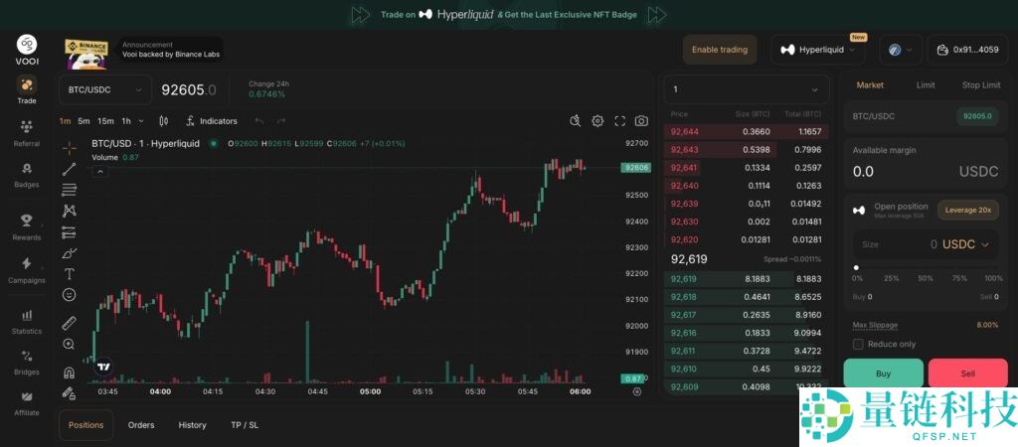Screen dimensions: 1018x447
Task: Open the Statistics page in sidebar
Action: coord(27,321)
